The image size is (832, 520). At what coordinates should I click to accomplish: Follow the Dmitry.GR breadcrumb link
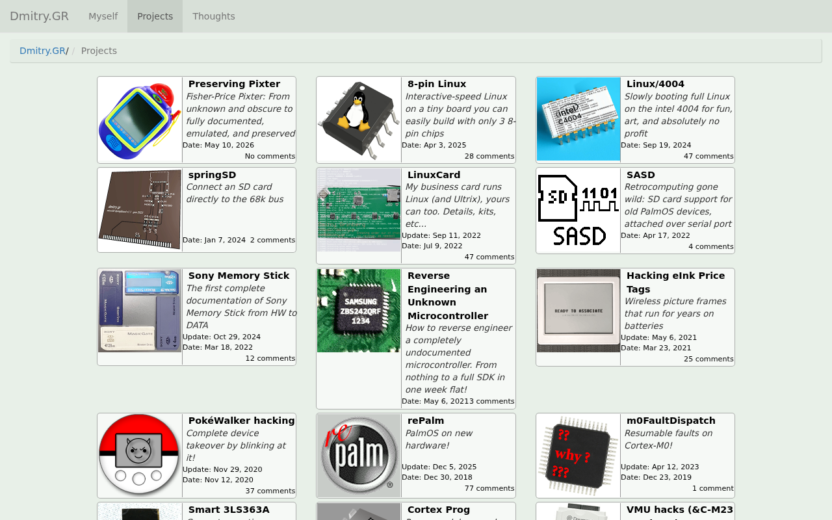42,51
